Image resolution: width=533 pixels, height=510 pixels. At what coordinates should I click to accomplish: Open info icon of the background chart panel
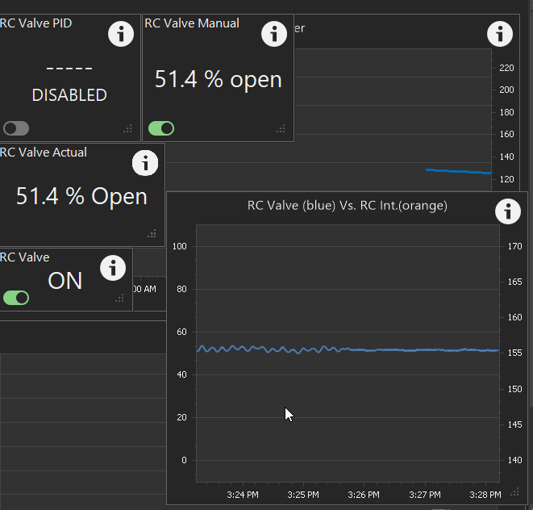pyautogui.click(x=500, y=34)
